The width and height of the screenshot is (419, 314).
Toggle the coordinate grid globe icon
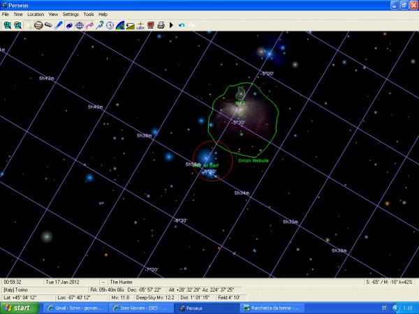[80, 25]
